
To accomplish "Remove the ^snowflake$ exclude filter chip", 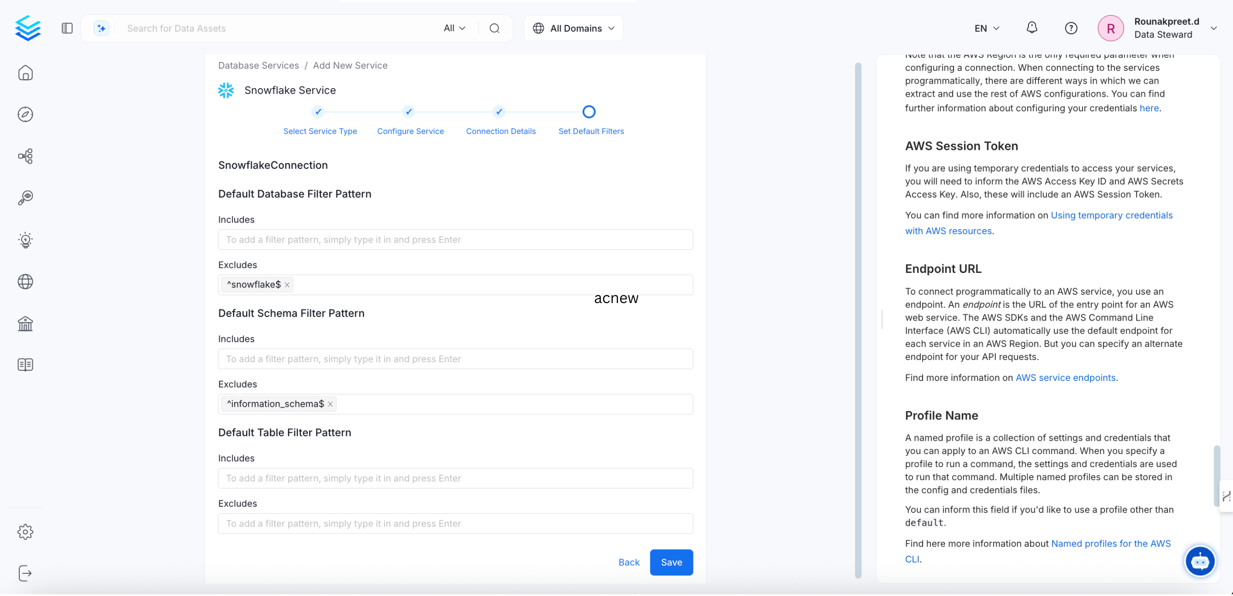I will click(287, 284).
